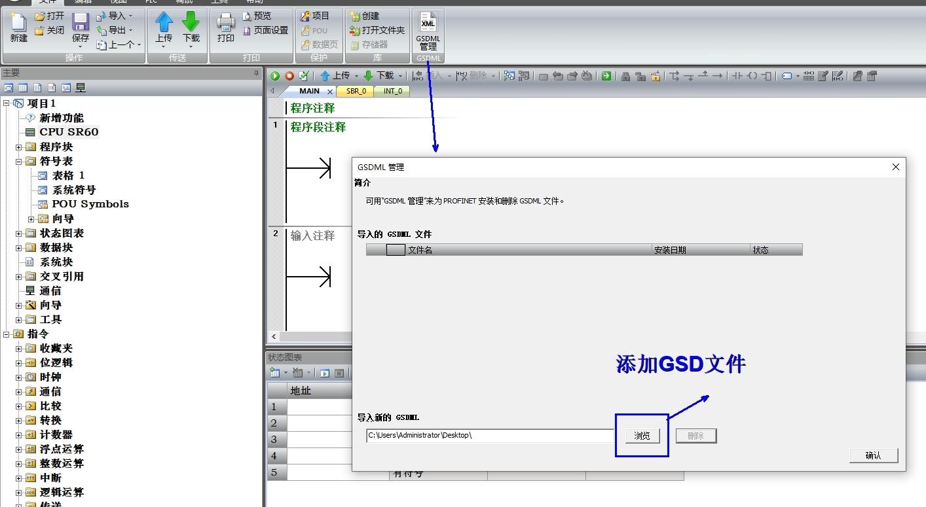Click the first icon in 主要 panel toolbar
The width and height of the screenshot is (926, 507).
click(x=9, y=88)
